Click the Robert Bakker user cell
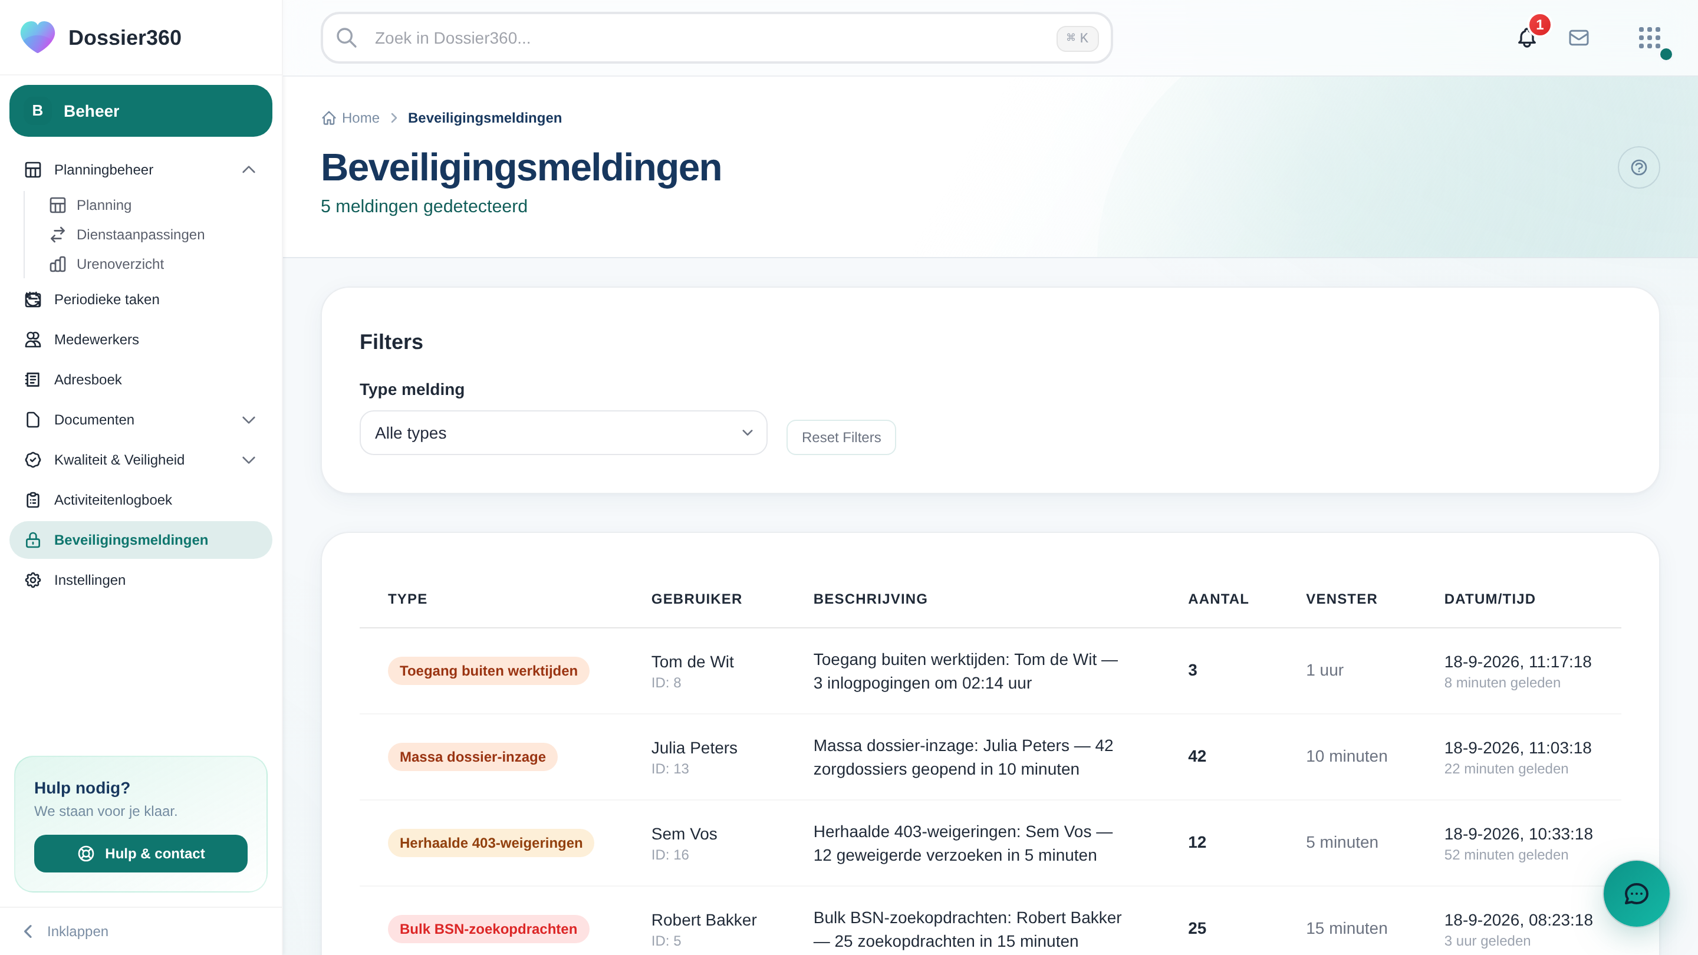The width and height of the screenshot is (1698, 955). [704, 928]
